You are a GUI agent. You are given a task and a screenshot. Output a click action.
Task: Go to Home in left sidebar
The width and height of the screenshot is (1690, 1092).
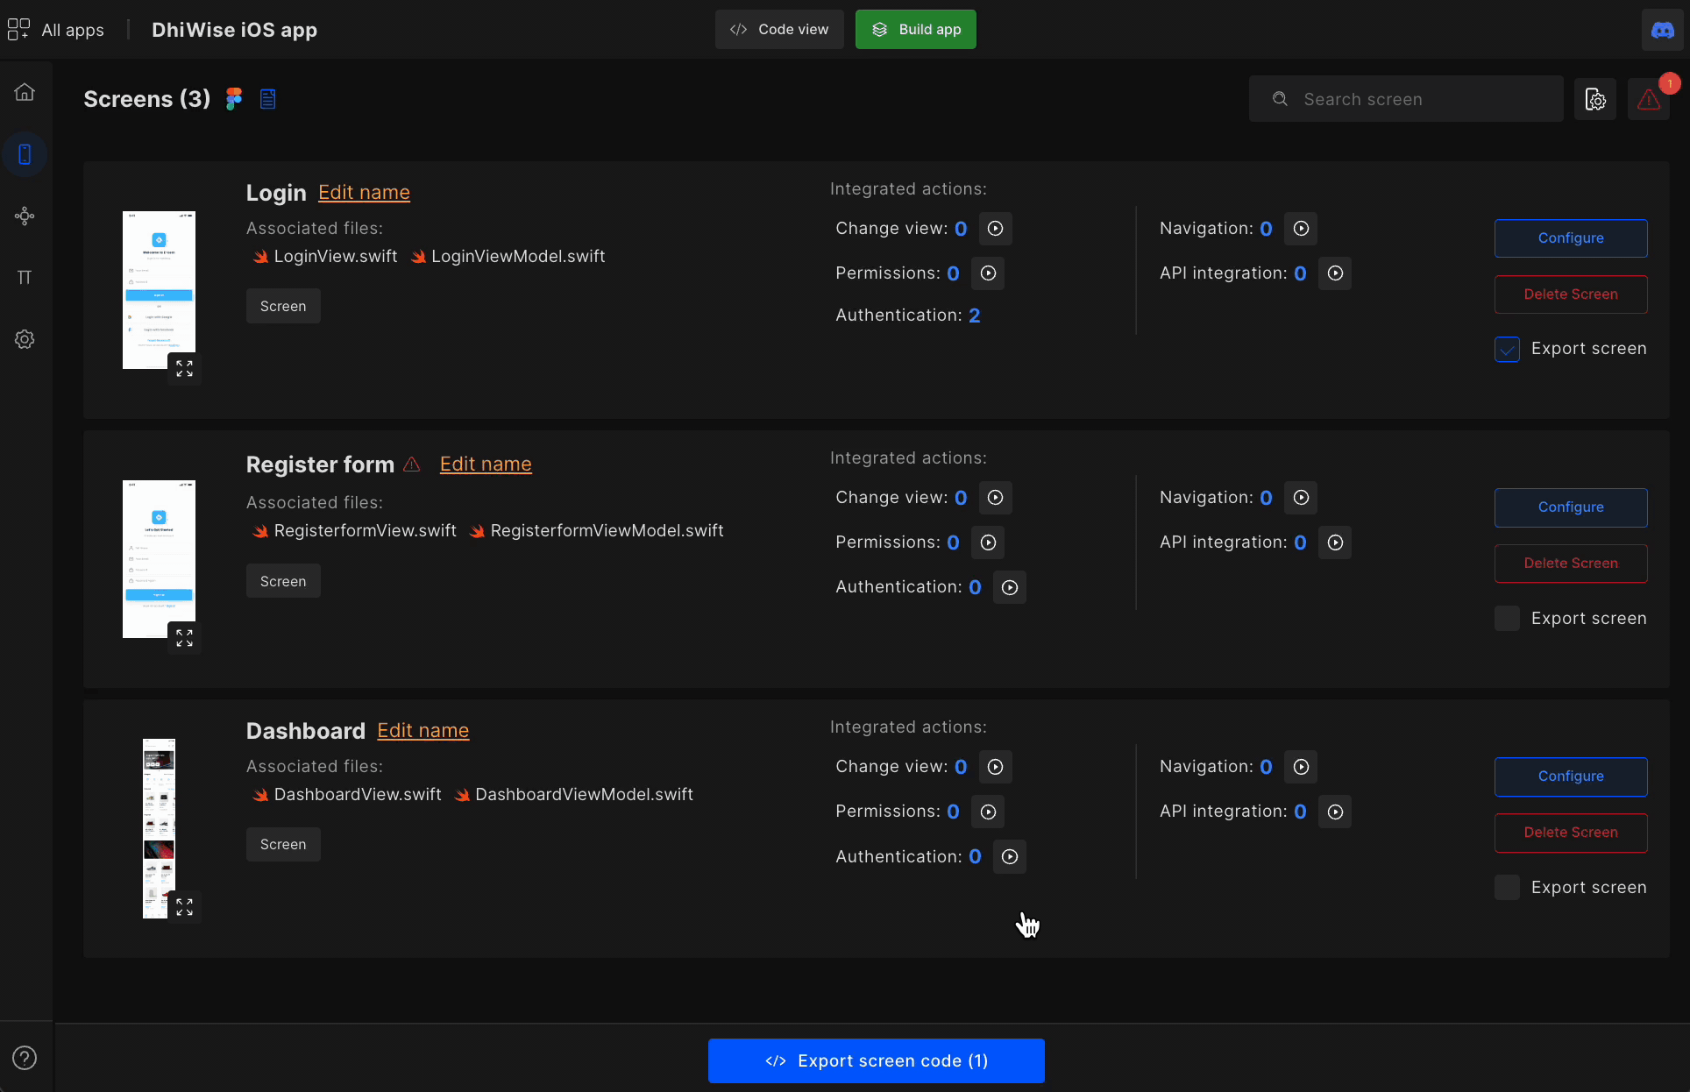[x=25, y=92]
